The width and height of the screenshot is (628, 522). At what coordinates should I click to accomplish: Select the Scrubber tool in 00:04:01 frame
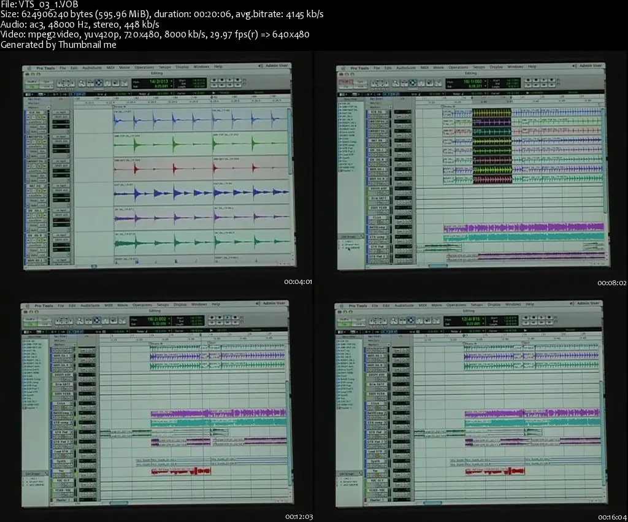point(116,83)
